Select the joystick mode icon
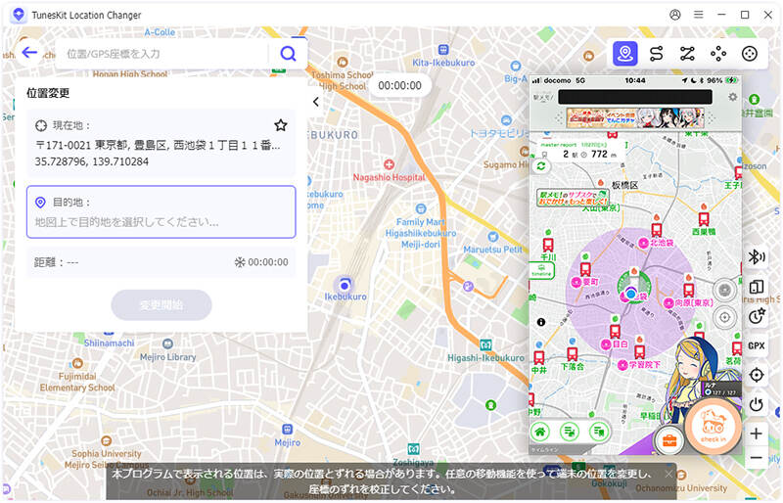Viewport: 783px width, 503px height. click(x=749, y=54)
